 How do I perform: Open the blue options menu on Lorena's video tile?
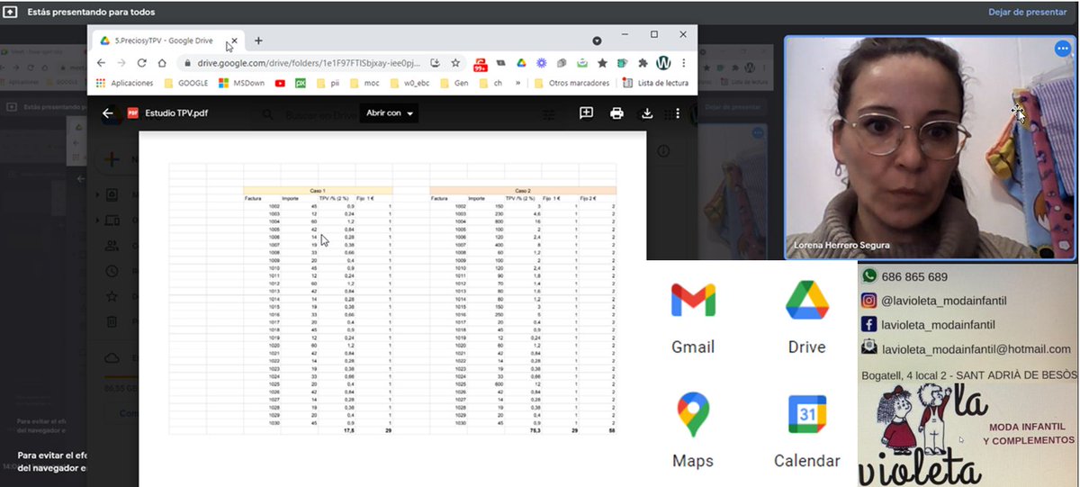tap(1061, 50)
